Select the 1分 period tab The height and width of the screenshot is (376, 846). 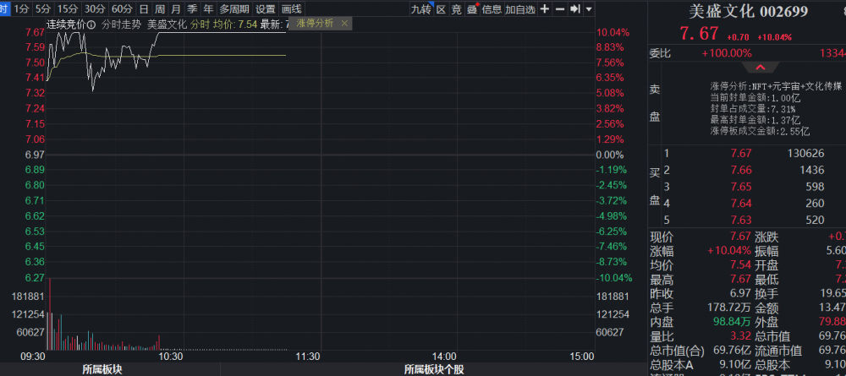click(x=20, y=9)
